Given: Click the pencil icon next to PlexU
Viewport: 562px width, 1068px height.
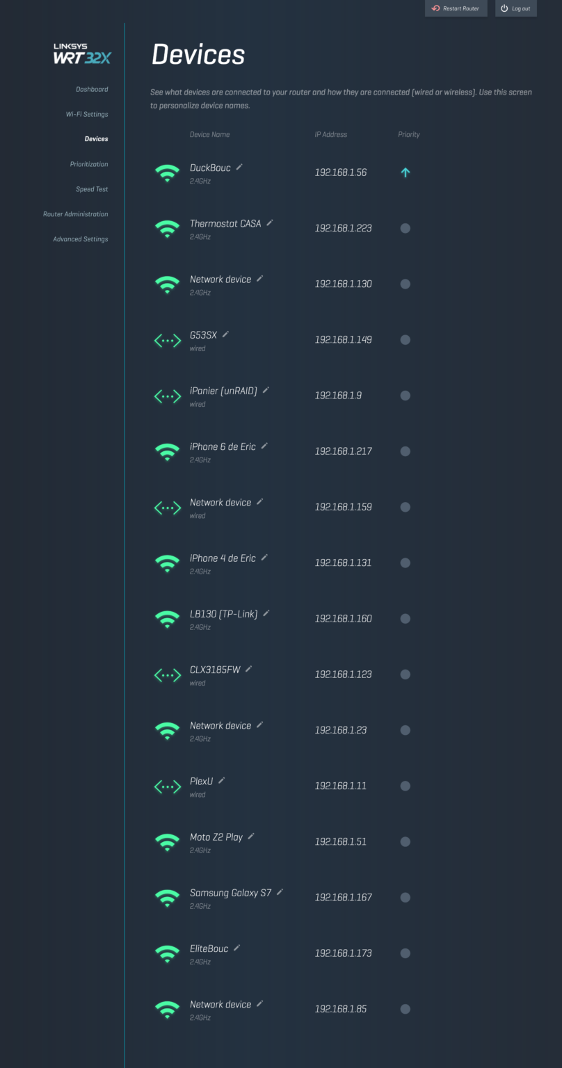Looking at the screenshot, I should click(222, 781).
